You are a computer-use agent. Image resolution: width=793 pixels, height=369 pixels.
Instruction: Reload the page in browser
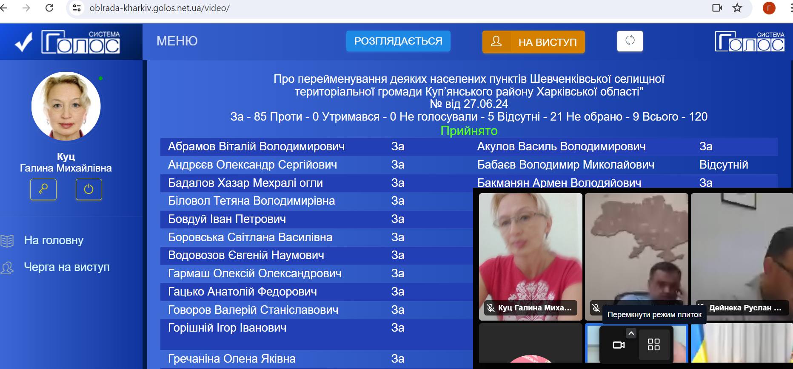(x=49, y=8)
